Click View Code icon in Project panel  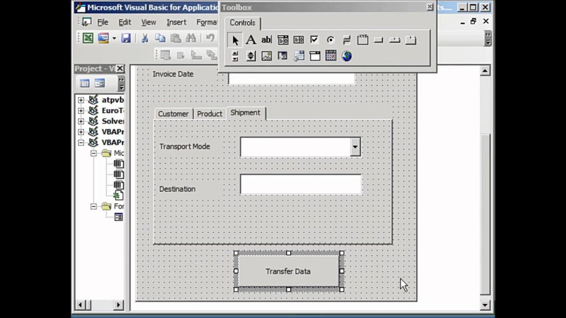(x=85, y=83)
